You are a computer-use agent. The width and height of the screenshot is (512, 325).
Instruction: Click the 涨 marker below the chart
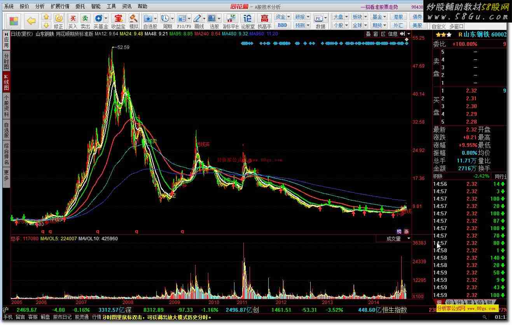[x=406, y=231]
